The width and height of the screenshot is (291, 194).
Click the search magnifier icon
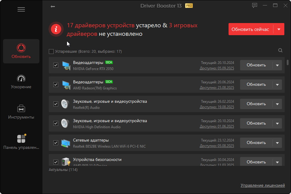pos(280,50)
